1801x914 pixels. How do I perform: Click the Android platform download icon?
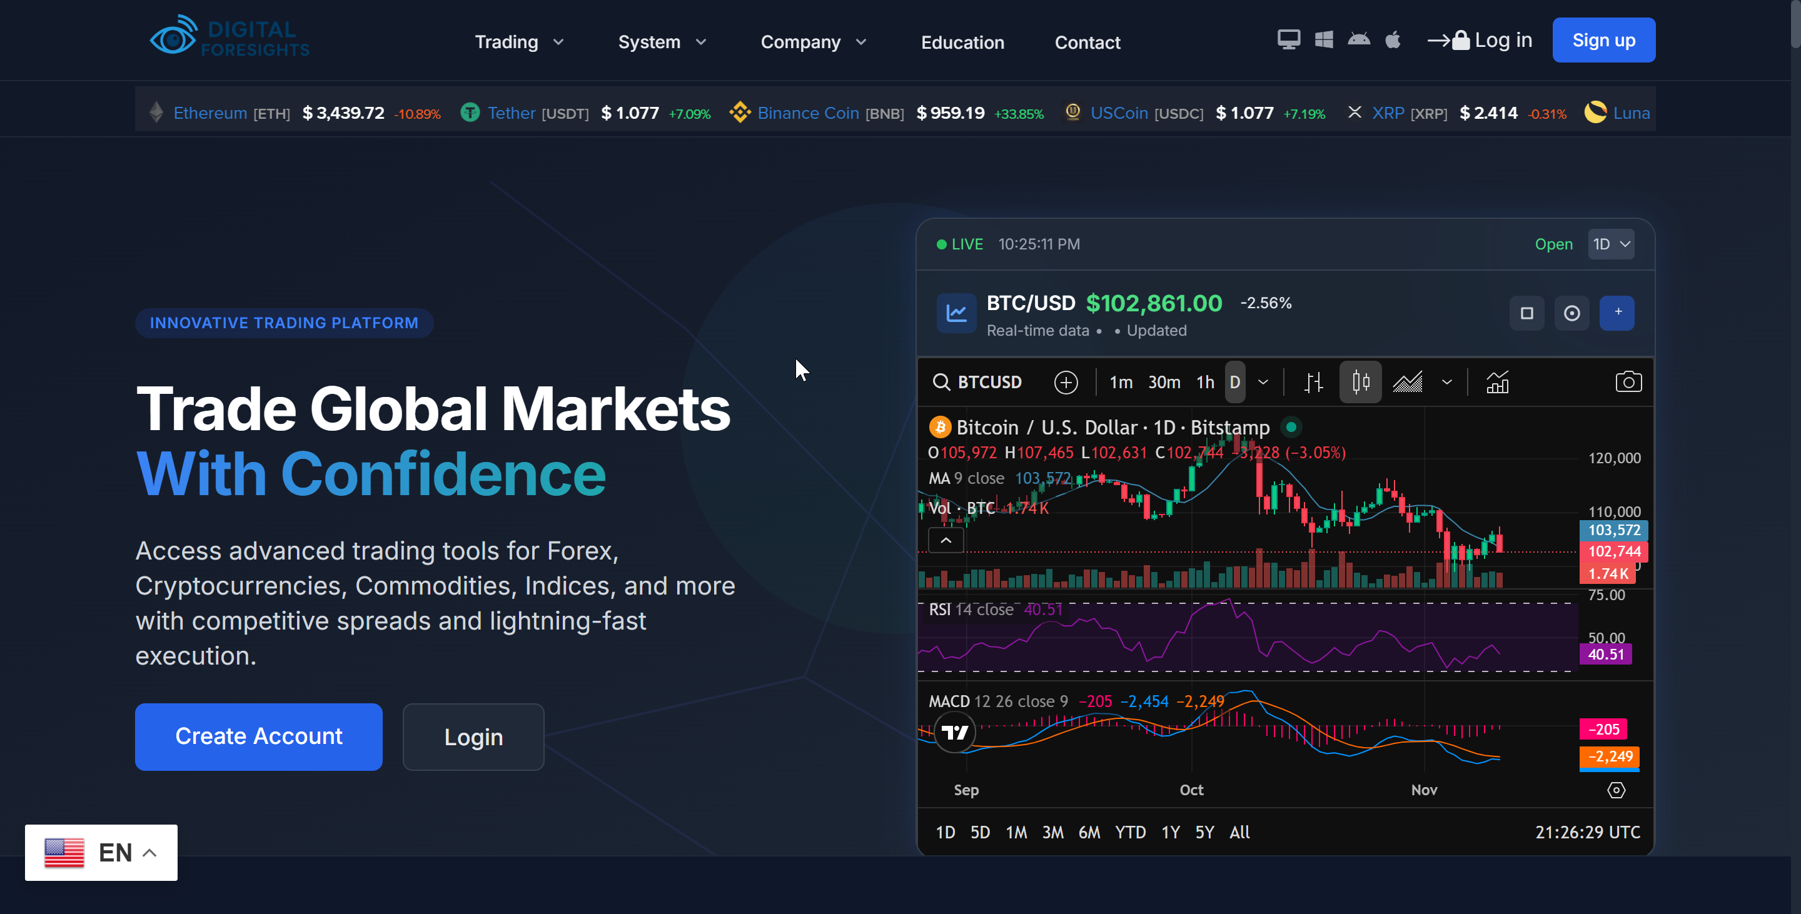click(1358, 40)
